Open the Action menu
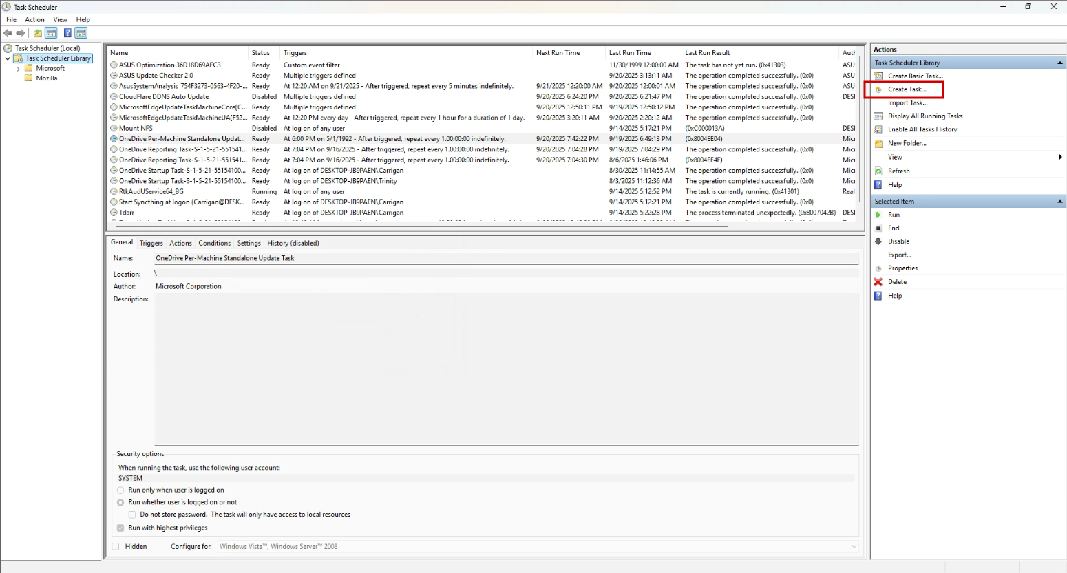 (x=34, y=19)
